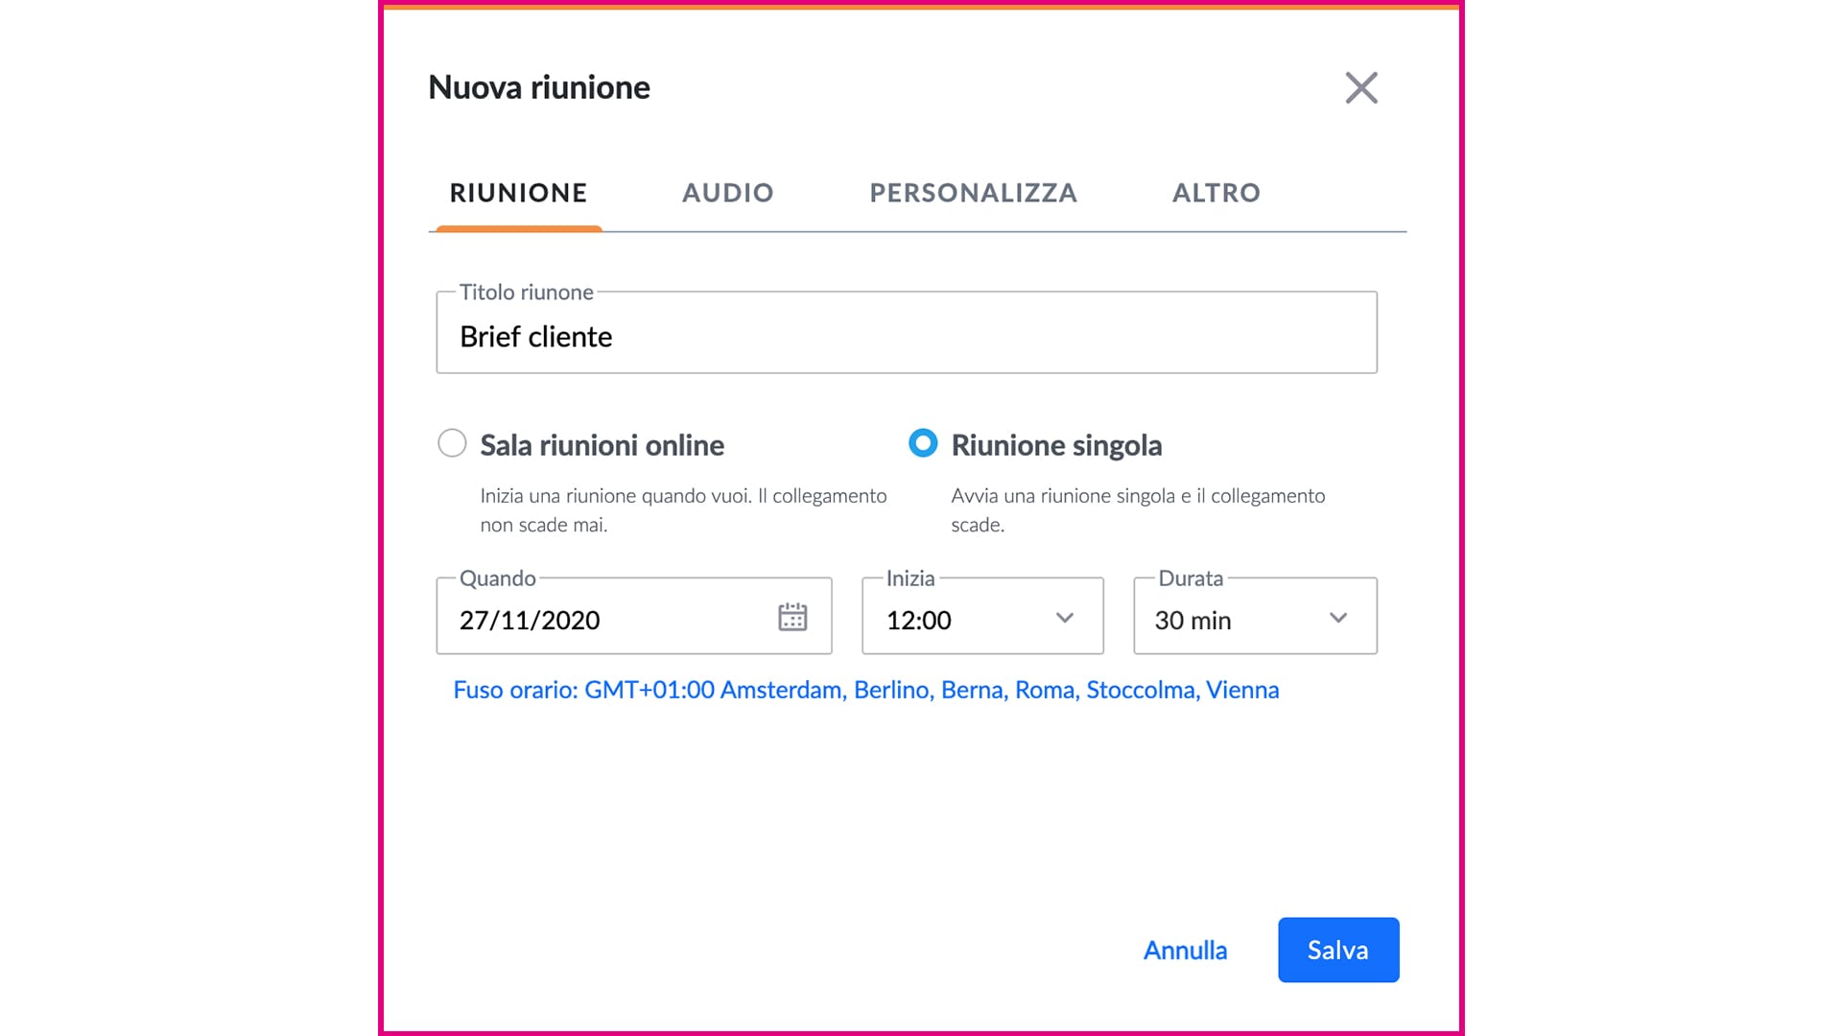Click the Titolo riunione text field
The width and height of the screenshot is (1842, 1036).
point(906,336)
